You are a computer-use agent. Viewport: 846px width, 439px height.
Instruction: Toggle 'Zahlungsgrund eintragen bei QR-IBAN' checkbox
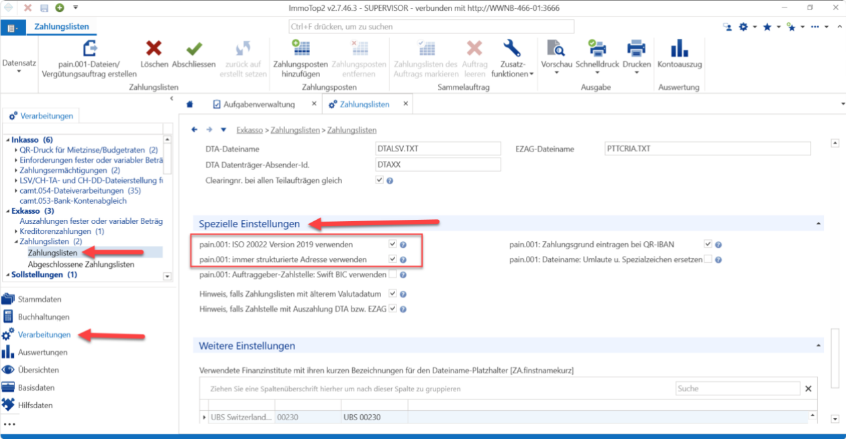click(x=708, y=245)
